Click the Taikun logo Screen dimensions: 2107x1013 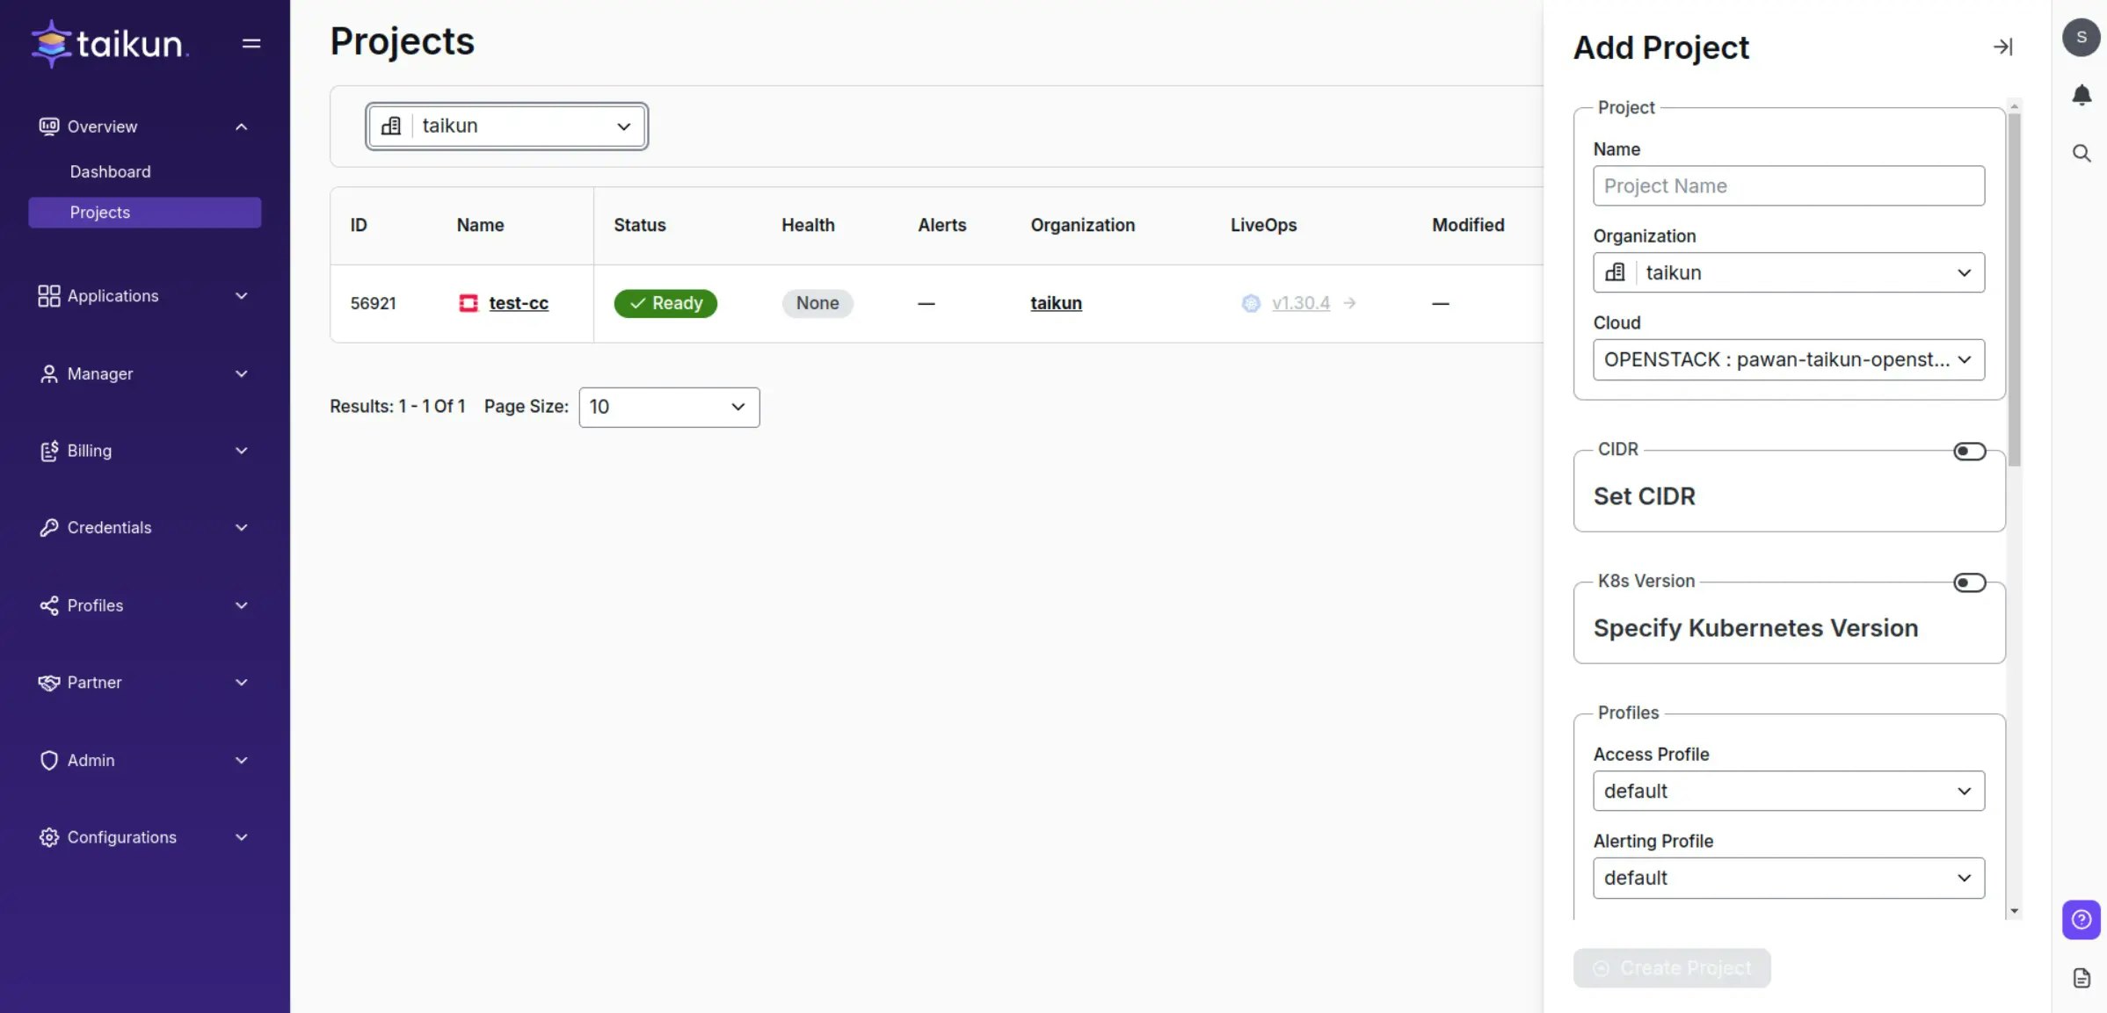tap(109, 43)
